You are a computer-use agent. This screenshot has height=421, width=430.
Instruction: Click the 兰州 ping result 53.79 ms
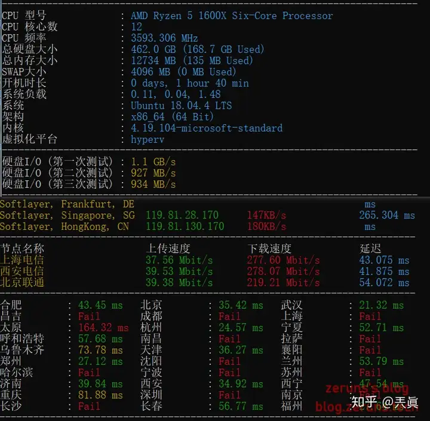pos(382,361)
